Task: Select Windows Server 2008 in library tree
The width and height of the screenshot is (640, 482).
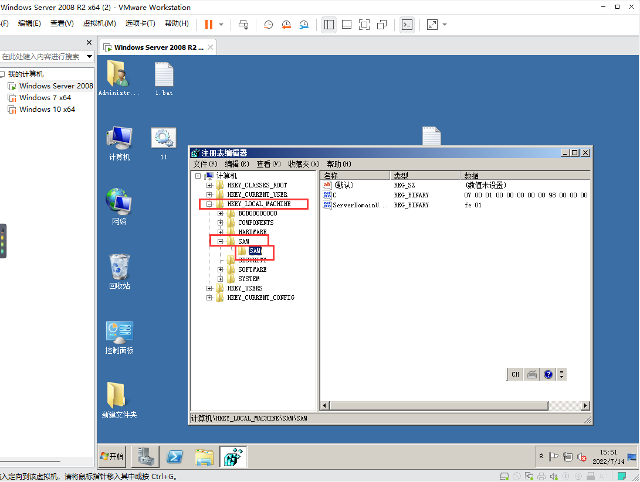Action: pos(56,86)
